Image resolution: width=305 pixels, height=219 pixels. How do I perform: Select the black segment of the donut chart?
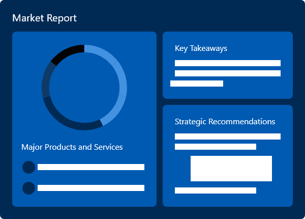coord(66,53)
